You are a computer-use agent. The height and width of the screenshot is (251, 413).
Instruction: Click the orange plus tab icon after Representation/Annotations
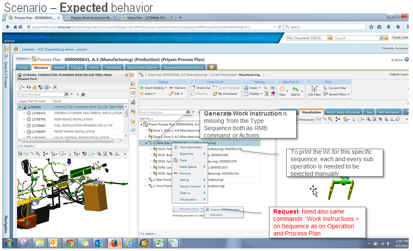coord(212,67)
